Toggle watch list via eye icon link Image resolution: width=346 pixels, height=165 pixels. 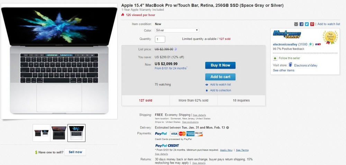pyautogui.click(x=207, y=85)
